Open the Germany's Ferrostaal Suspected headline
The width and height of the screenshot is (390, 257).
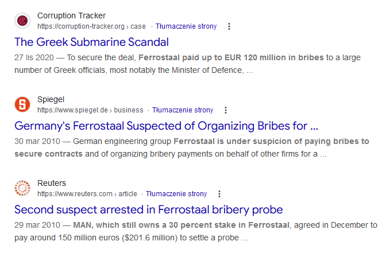[x=166, y=126]
